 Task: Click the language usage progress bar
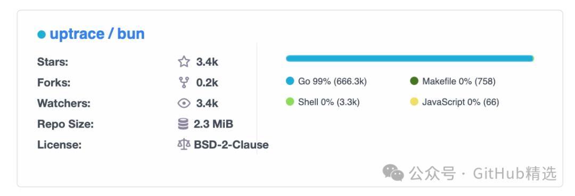[409, 58]
